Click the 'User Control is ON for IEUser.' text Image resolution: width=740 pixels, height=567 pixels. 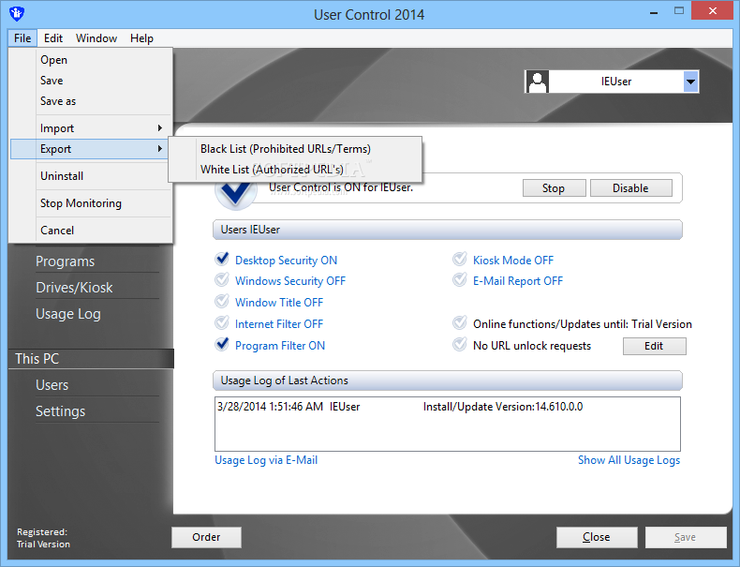tap(341, 187)
